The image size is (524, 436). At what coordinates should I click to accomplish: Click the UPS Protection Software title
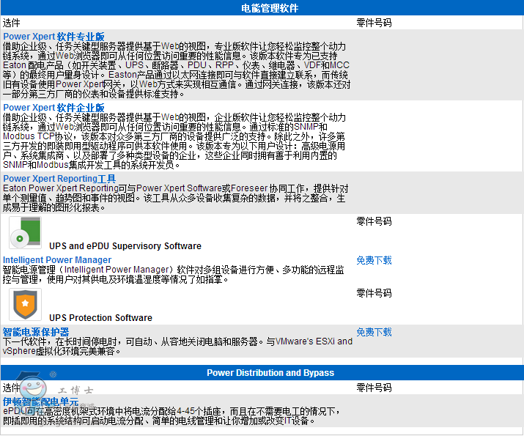click(100, 318)
